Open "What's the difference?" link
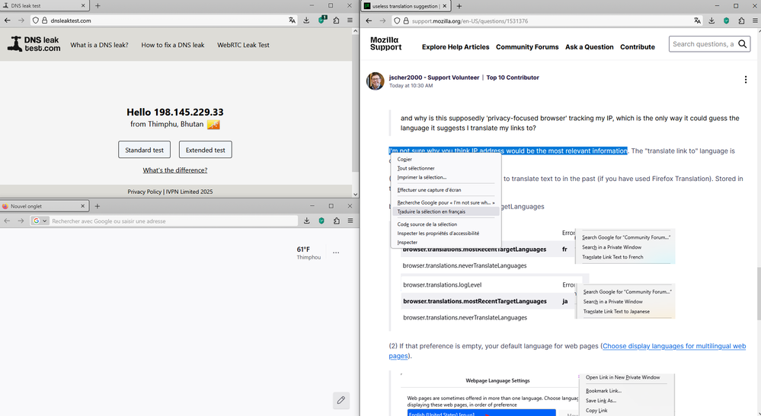761x416 pixels. tap(175, 170)
